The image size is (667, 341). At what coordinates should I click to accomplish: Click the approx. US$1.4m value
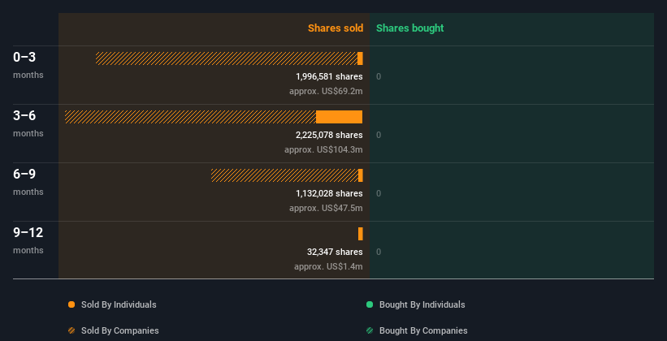tap(328, 266)
